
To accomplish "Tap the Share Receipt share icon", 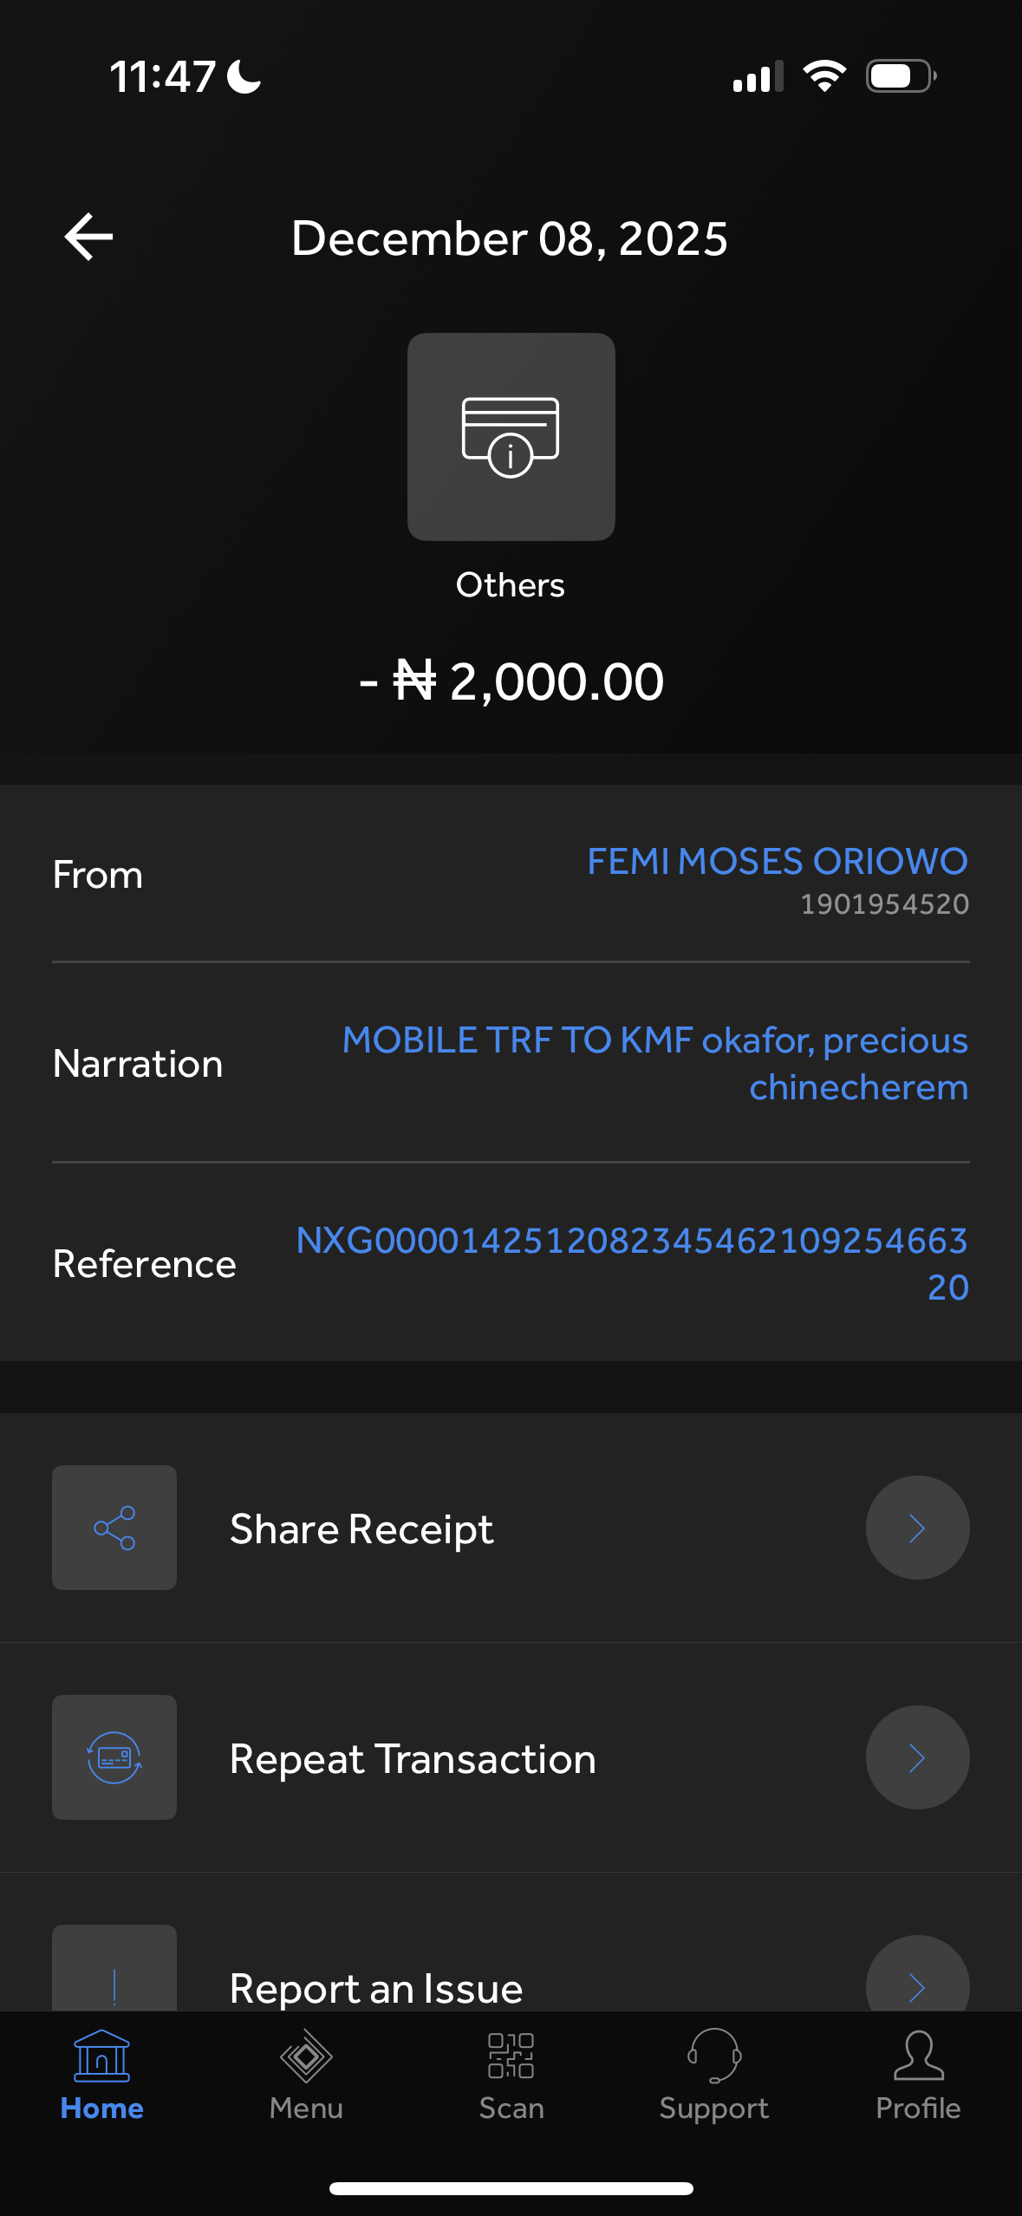I will click(x=114, y=1528).
